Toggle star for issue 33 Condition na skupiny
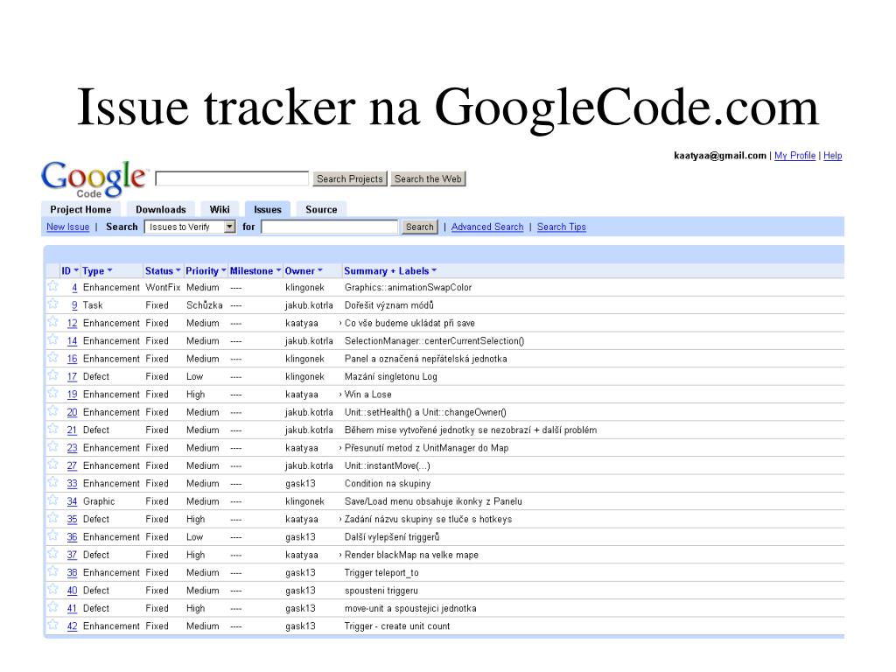The image size is (896, 672). [53, 482]
